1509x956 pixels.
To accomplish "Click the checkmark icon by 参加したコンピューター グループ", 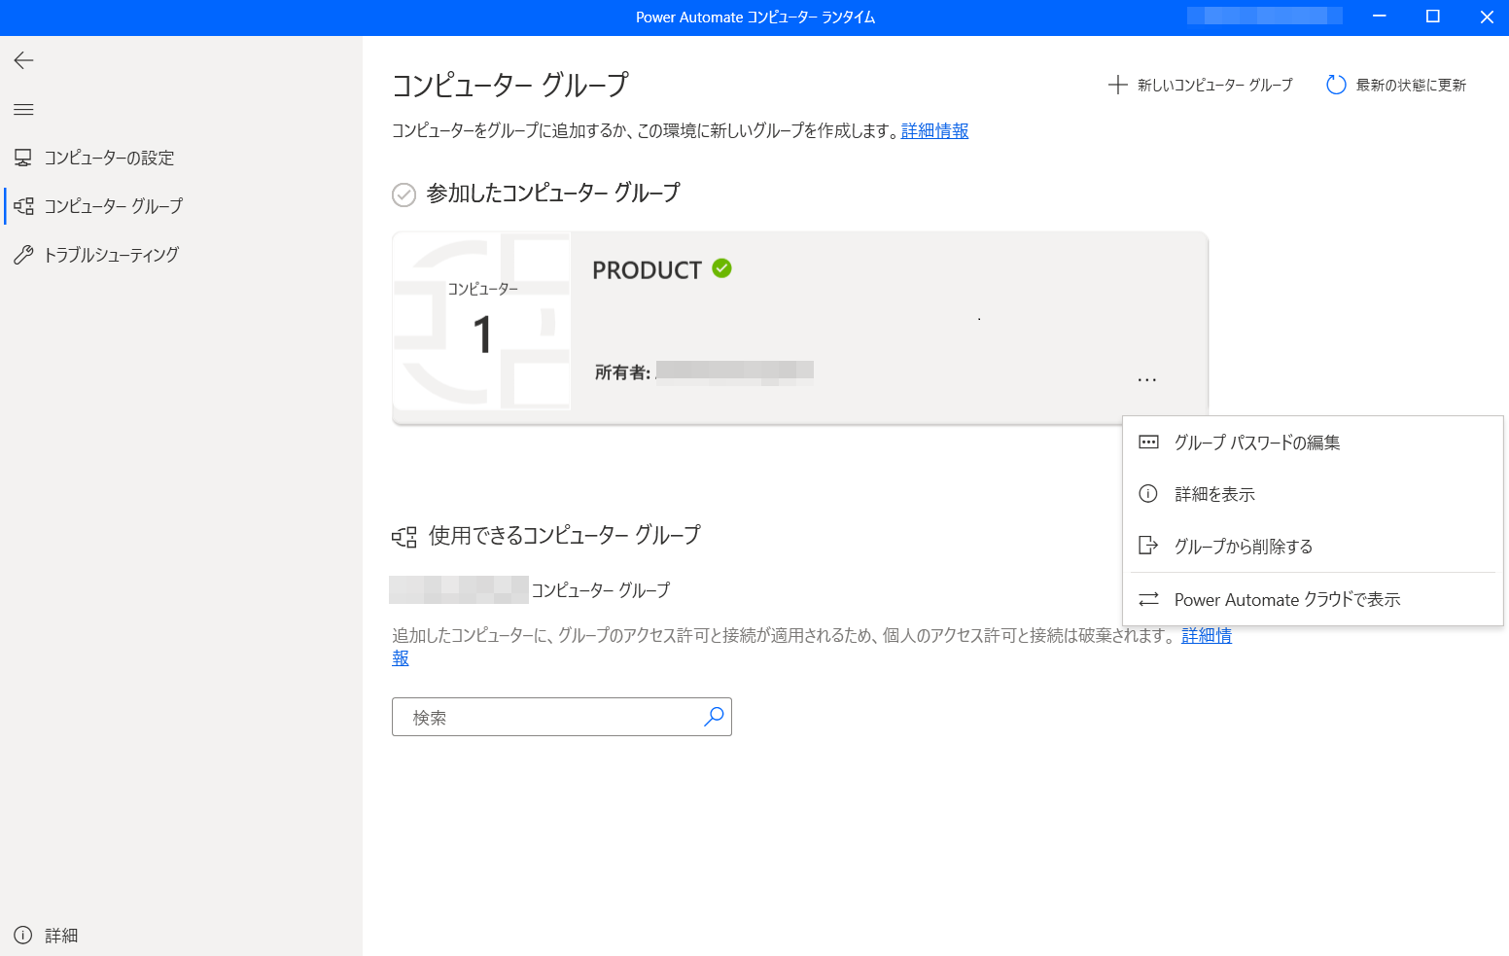I will tap(404, 195).
